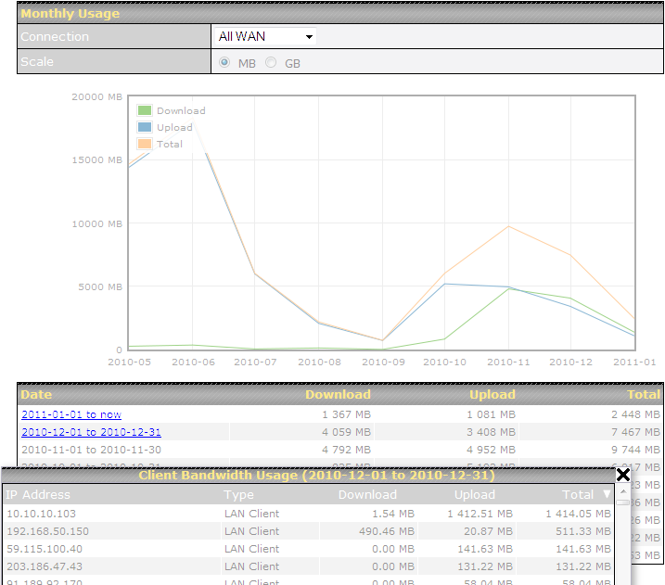
Task: Click the 1 367 MB download value
Action: pyautogui.click(x=346, y=414)
